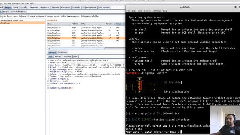Click the 'Host: localhost' header line
240x135 pixels.
pyautogui.click(x=58, y=63)
